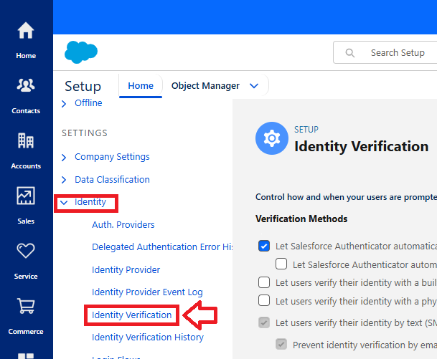Open the Accounts building icon

26,149
